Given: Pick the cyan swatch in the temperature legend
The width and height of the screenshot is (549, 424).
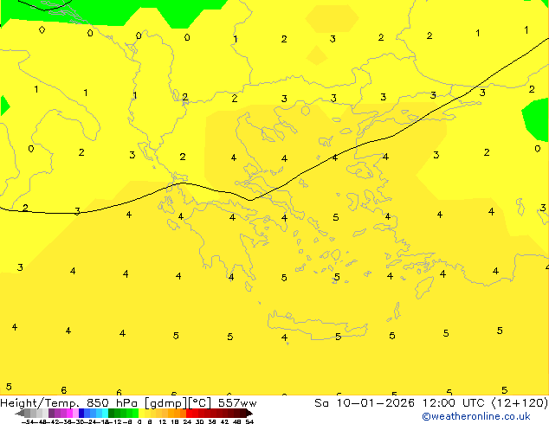Looking at the screenshot, I should tap(105, 413).
